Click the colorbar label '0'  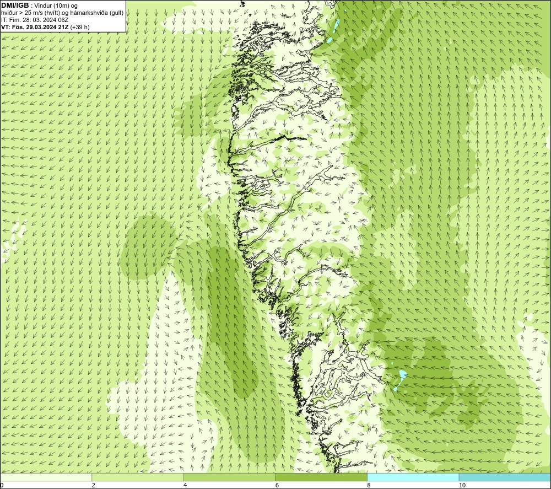(2, 485)
